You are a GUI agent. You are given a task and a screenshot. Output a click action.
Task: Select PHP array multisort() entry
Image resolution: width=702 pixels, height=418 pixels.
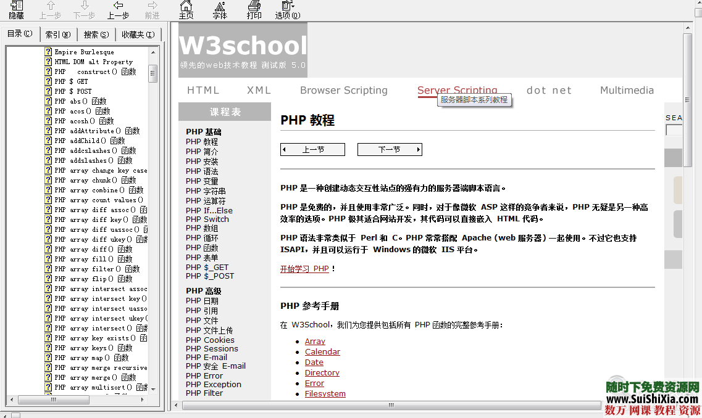(x=101, y=387)
